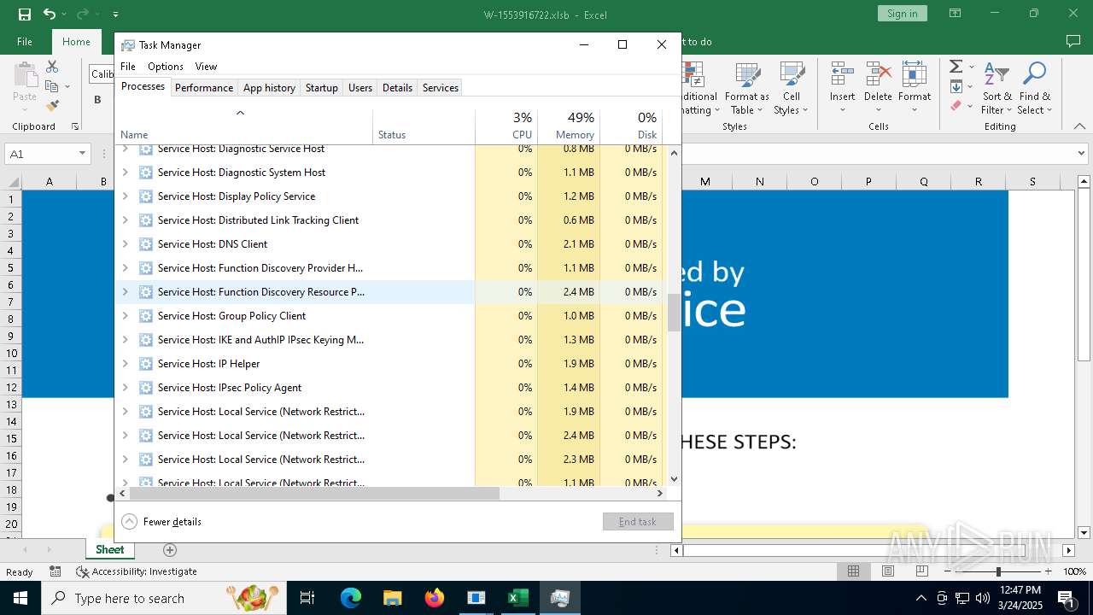This screenshot has width=1093, height=615.
Task: Click Bold formatting button in Excel
Action: 97,99
